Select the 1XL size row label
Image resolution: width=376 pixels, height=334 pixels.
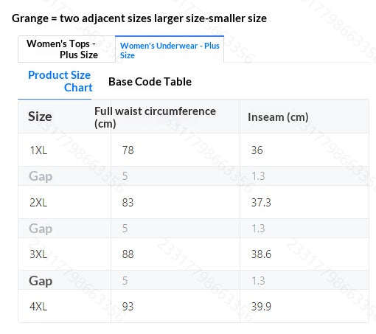(38, 150)
